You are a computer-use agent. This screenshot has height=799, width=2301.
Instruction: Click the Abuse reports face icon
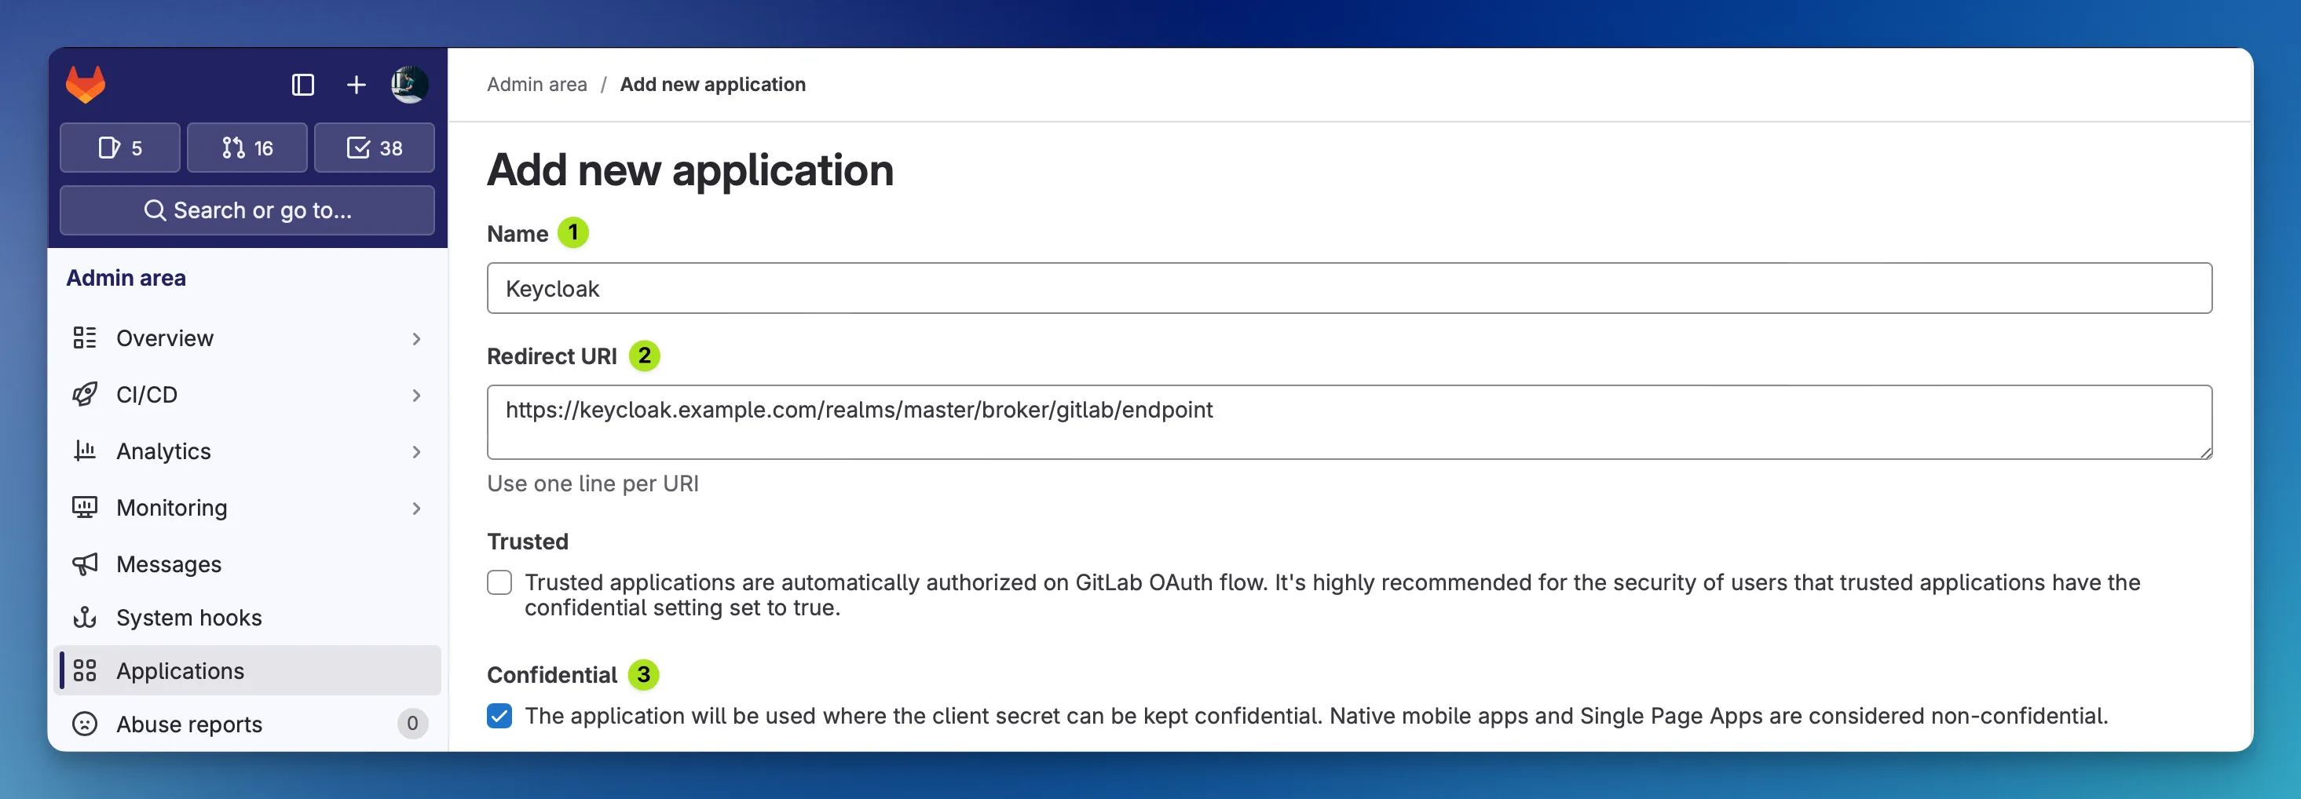[85, 723]
